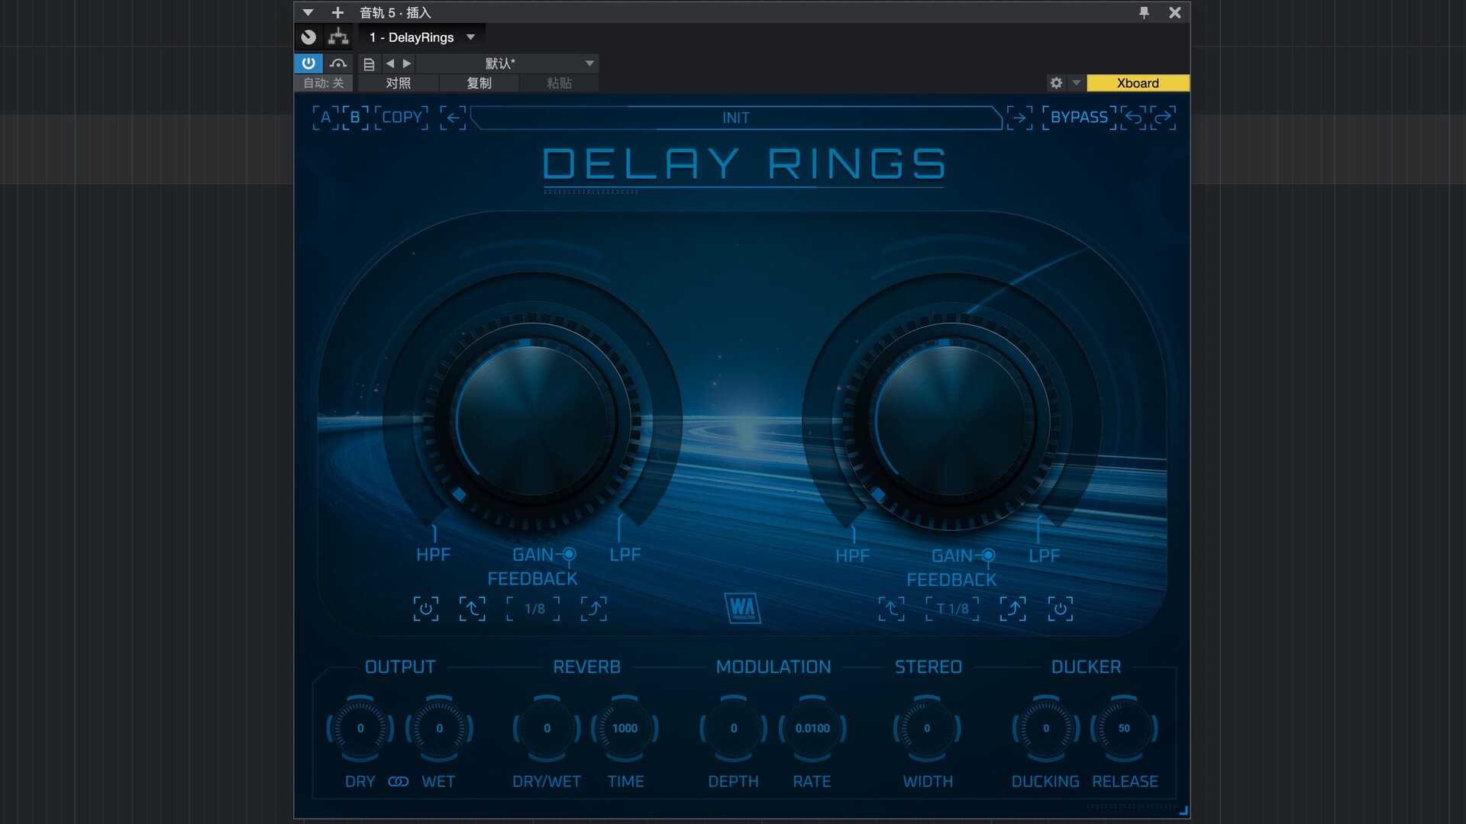Select the knob editor view icon

pyautogui.click(x=308, y=37)
